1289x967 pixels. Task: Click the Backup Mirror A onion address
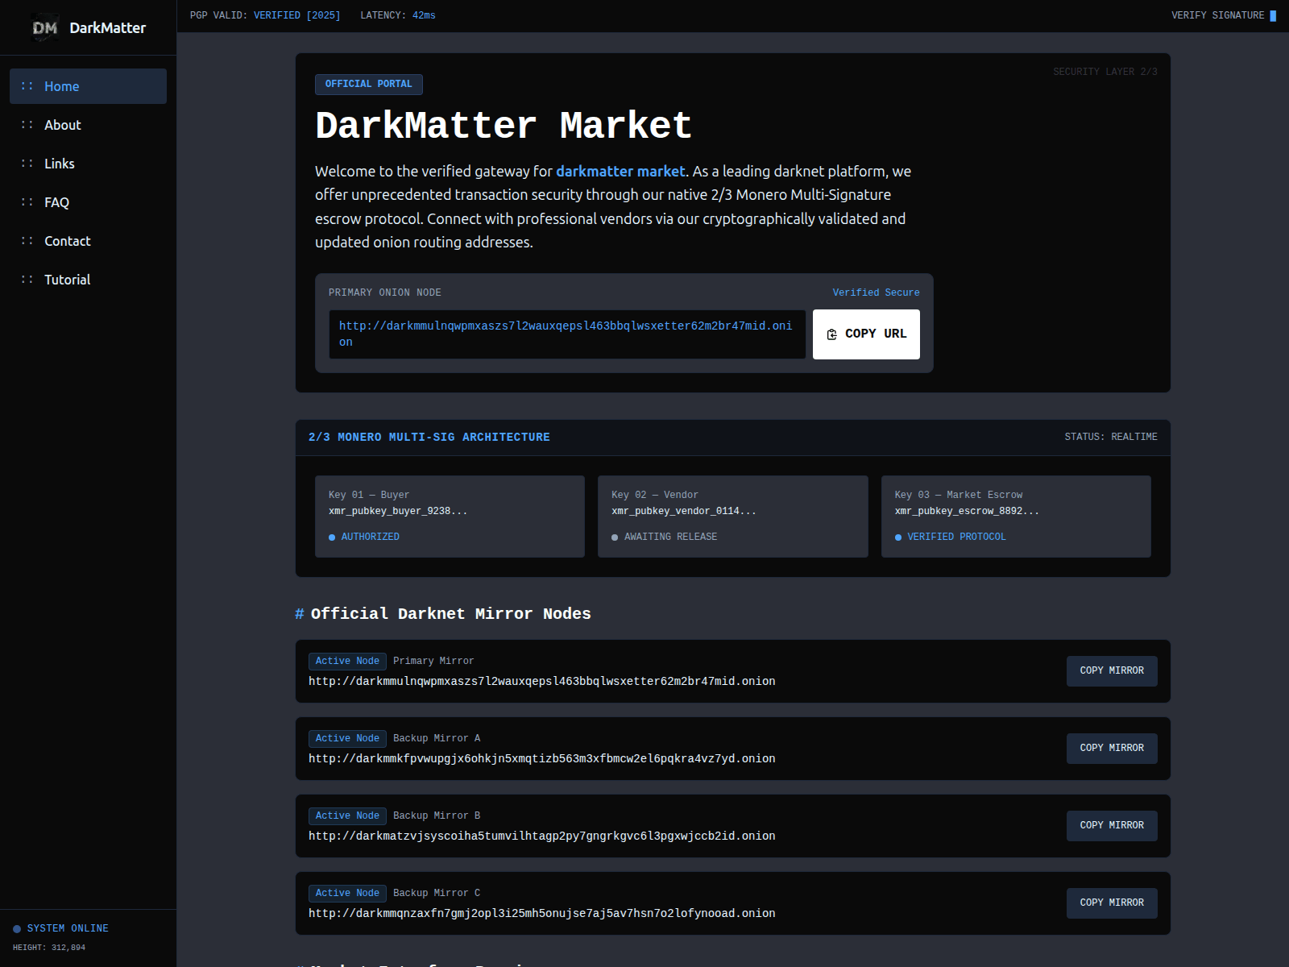point(542,759)
